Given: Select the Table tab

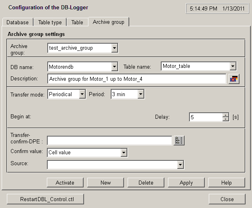Looking at the screenshot, I should [x=77, y=22].
